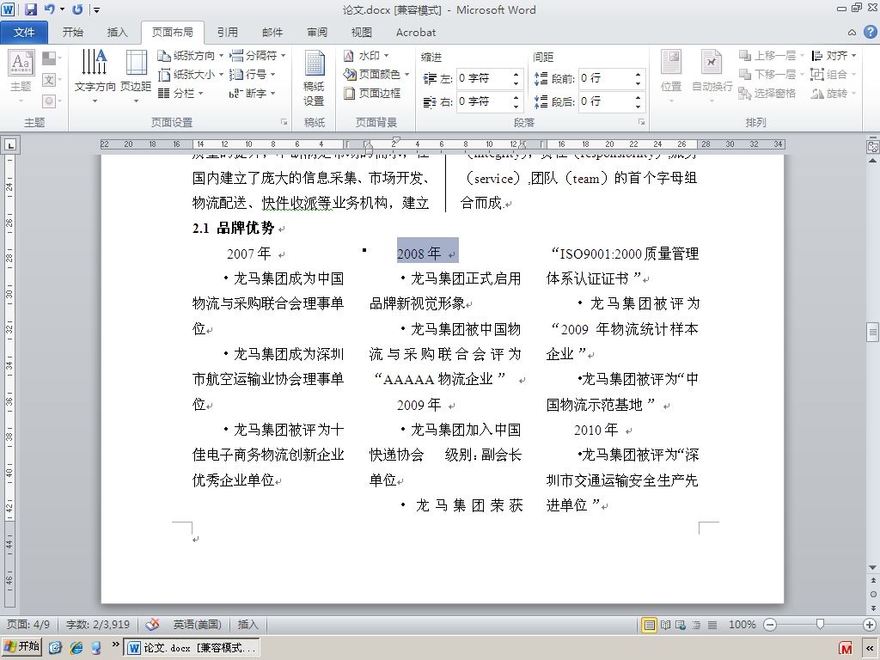880x660 pixels.
Task: Open Internet Explorer from quick launch
Action: (76, 648)
